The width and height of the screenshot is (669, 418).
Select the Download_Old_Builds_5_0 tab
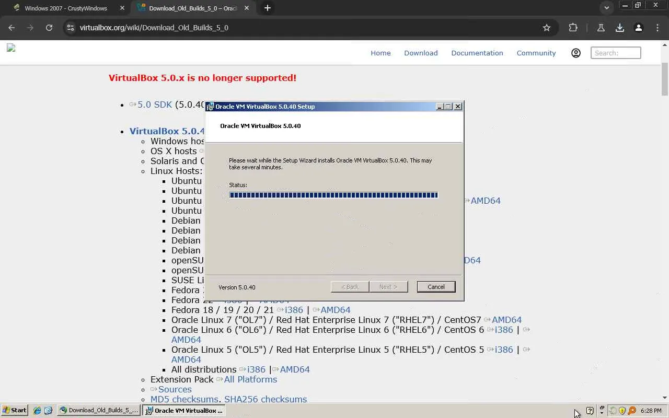[x=193, y=8]
